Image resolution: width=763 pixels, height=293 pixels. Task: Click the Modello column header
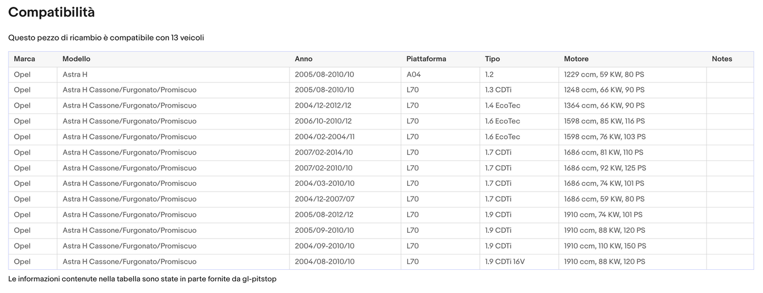click(x=77, y=59)
